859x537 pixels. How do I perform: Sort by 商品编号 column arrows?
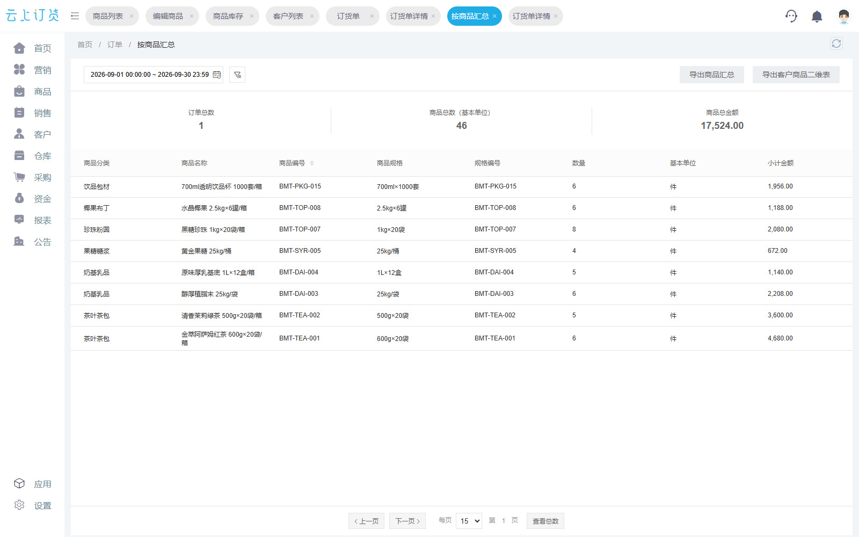pyautogui.click(x=312, y=163)
